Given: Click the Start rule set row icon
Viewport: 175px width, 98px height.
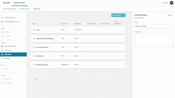Looking at the screenshot, I should coord(34,30).
